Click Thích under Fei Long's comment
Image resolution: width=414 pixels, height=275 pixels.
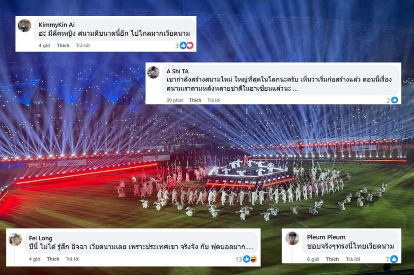[x=53, y=259]
